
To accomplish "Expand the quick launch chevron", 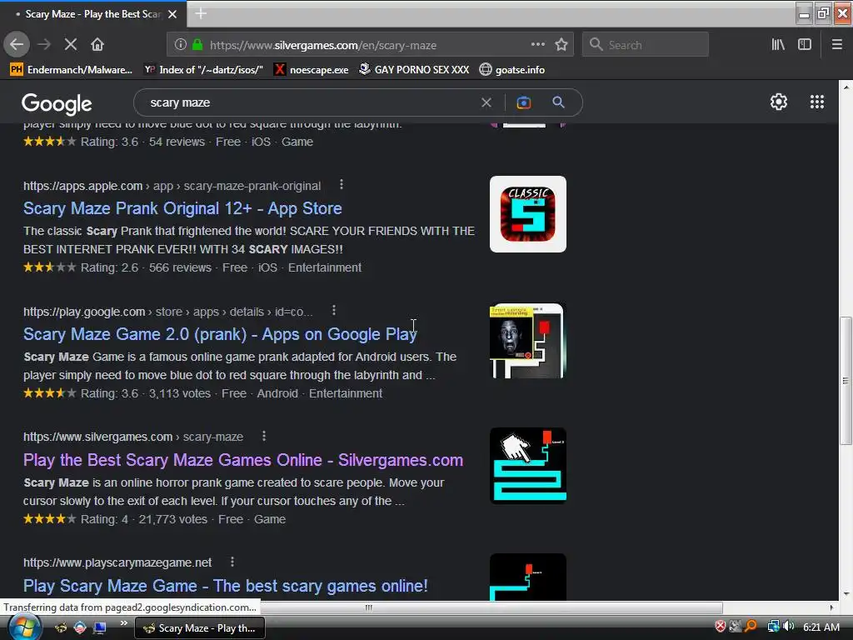I will (123, 623).
